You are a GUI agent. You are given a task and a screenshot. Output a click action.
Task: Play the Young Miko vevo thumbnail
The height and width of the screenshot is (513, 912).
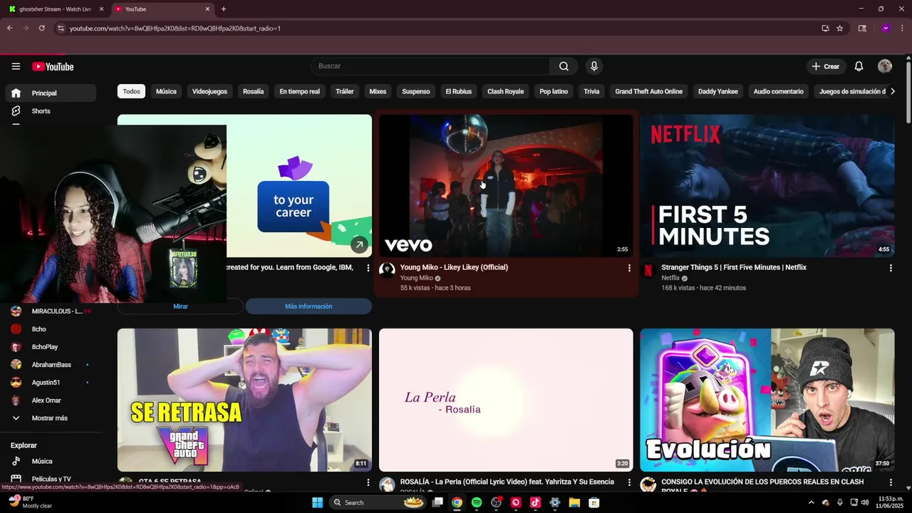tap(506, 186)
